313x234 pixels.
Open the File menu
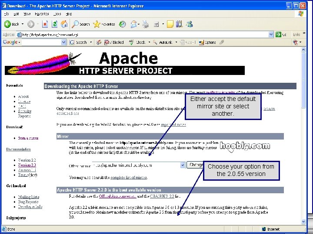[x=7, y=14]
